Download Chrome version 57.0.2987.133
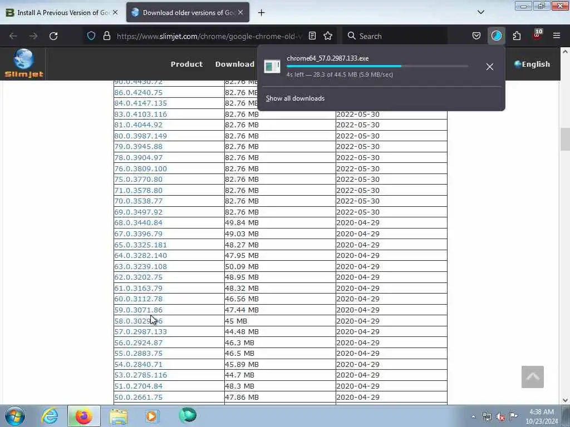Image resolution: width=570 pixels, height=427 pixels. (140, 331)
